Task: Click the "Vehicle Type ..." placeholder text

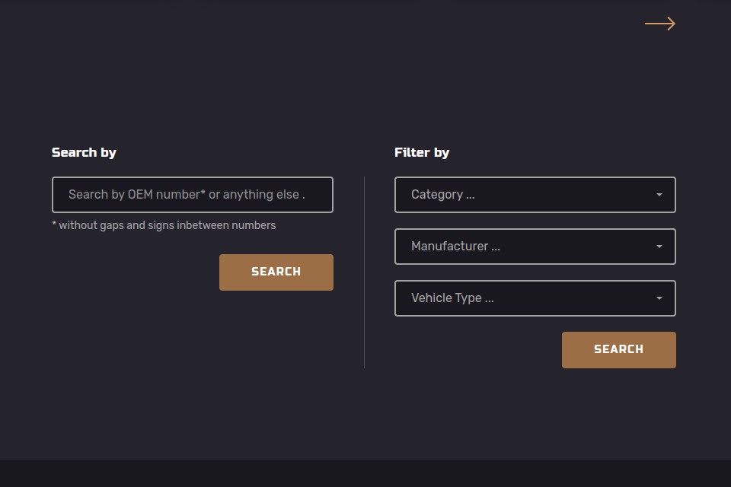Action: point(452,298)
